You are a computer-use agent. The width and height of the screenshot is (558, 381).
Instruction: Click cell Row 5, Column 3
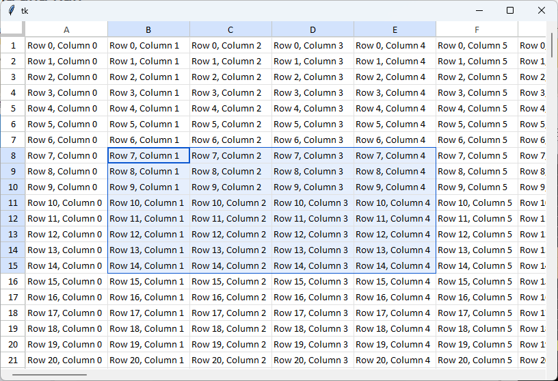(x=313, y=124)
